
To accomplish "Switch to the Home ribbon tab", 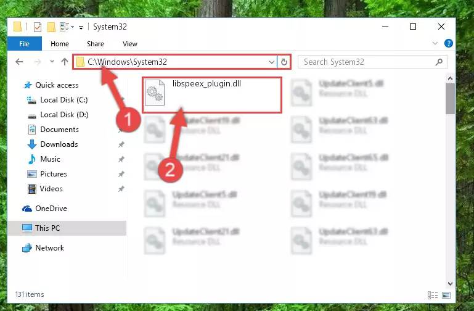I will (60, 44).
